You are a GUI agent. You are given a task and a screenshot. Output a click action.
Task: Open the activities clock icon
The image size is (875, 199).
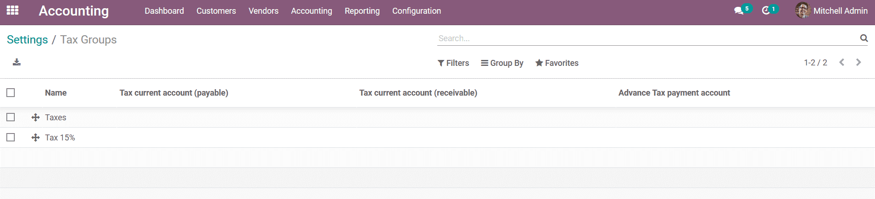766,11
